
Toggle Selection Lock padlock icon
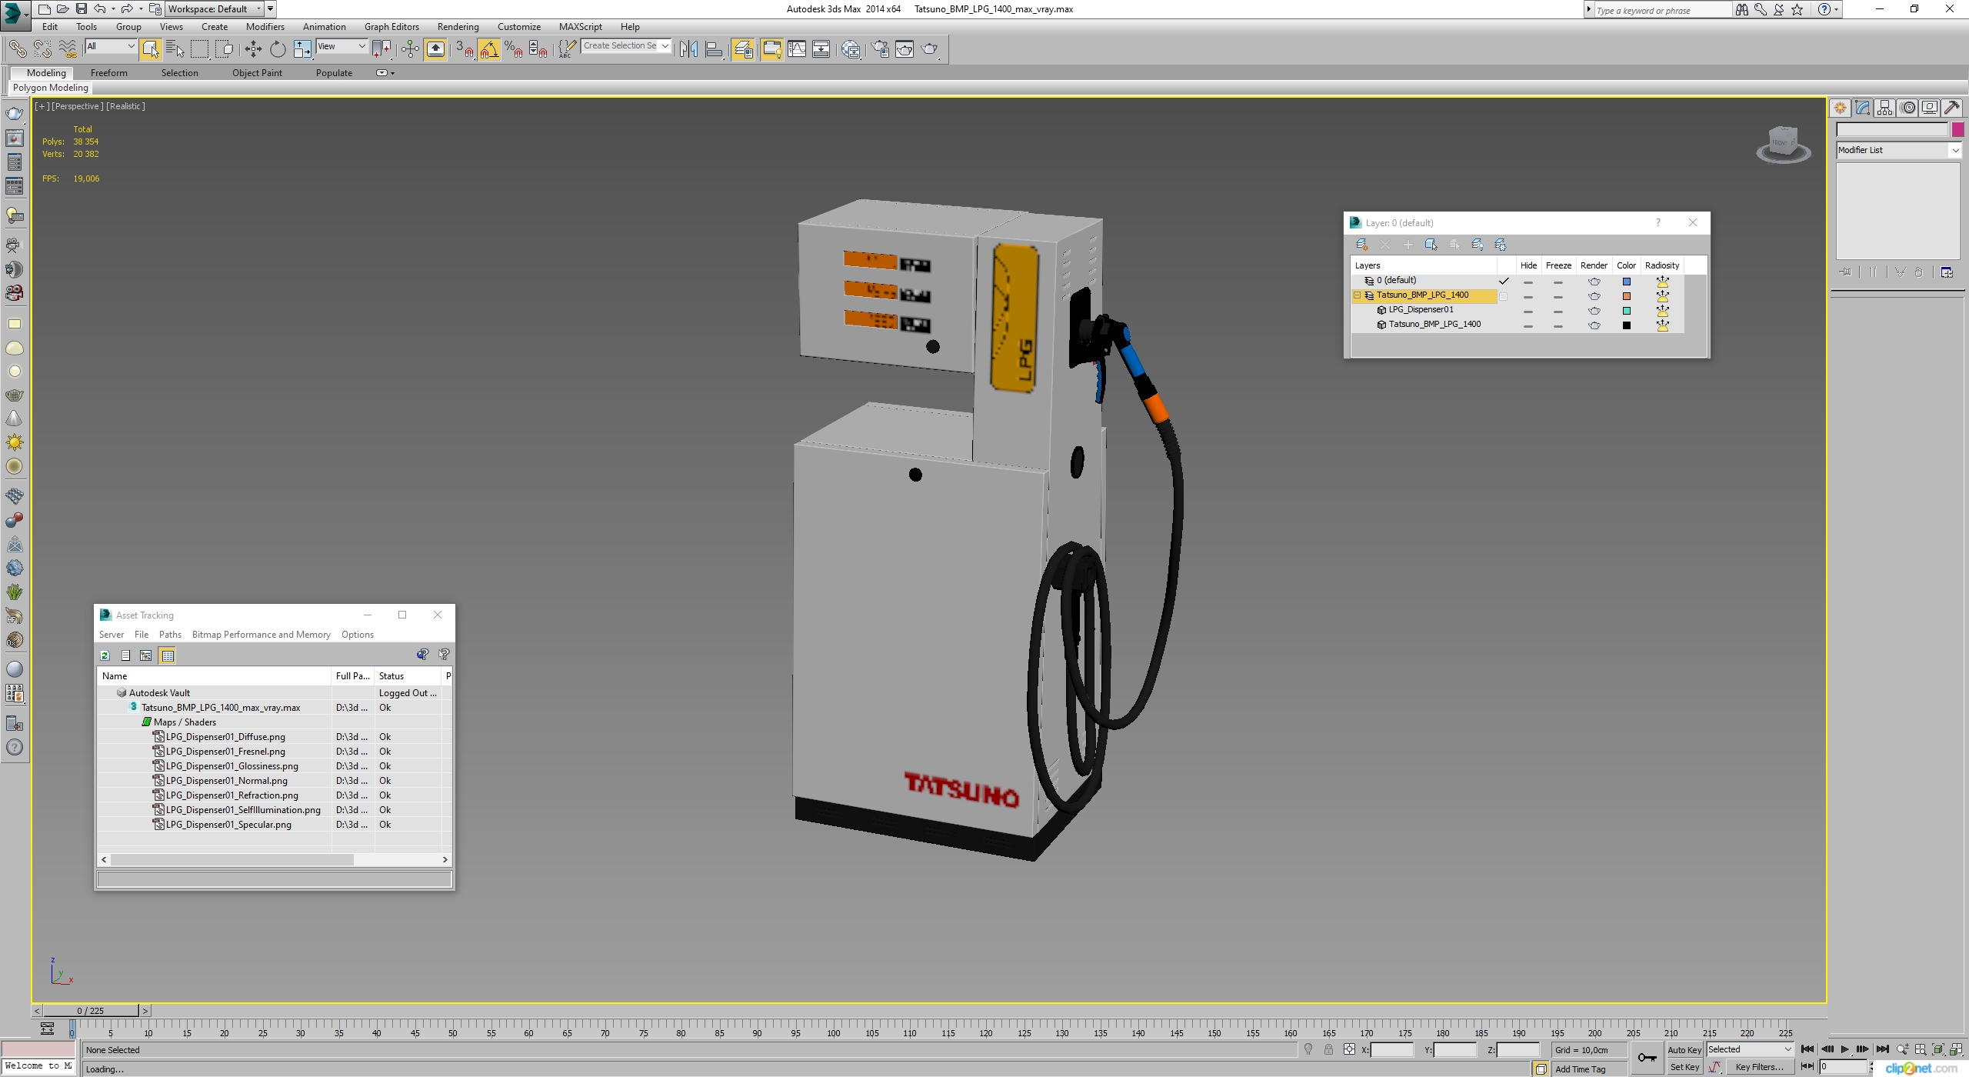point(1328,1049)
